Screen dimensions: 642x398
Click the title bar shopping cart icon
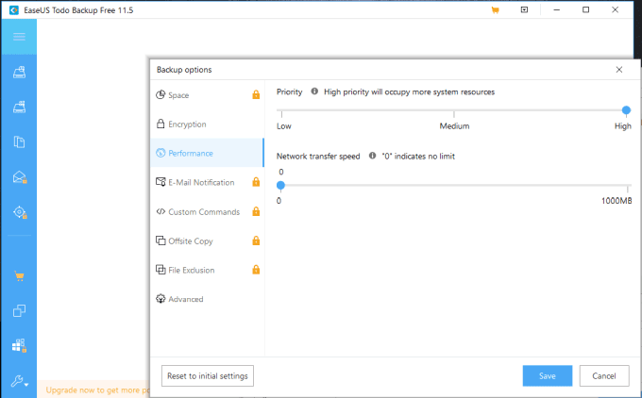click(x=495, y=10)
